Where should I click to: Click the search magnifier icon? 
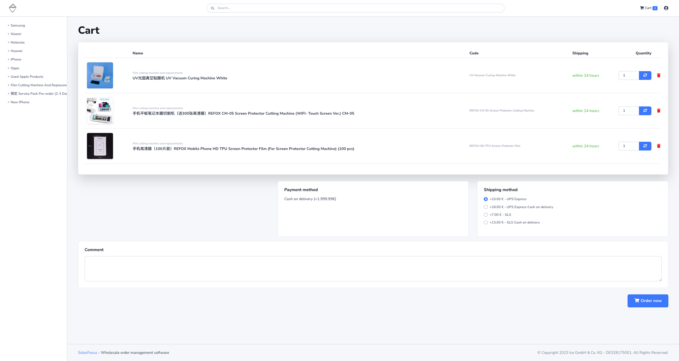[212, 8]
